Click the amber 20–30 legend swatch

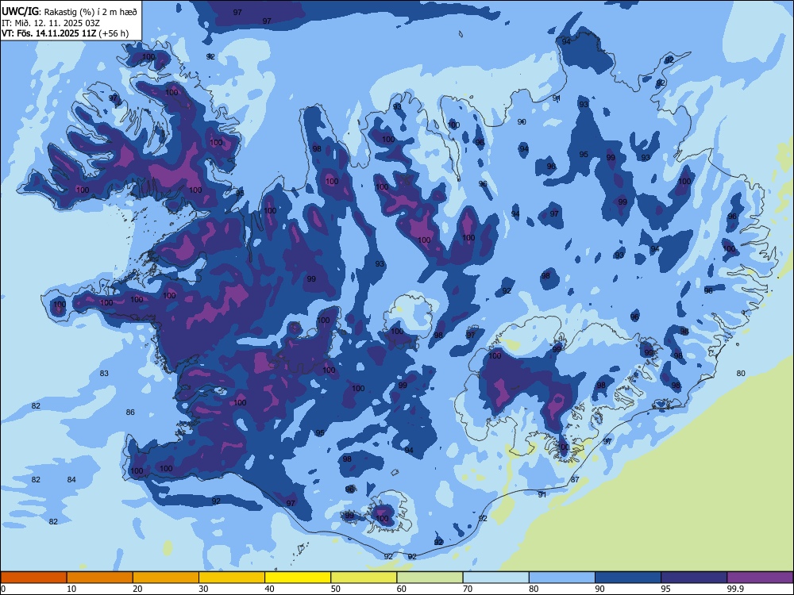(166, 578)
